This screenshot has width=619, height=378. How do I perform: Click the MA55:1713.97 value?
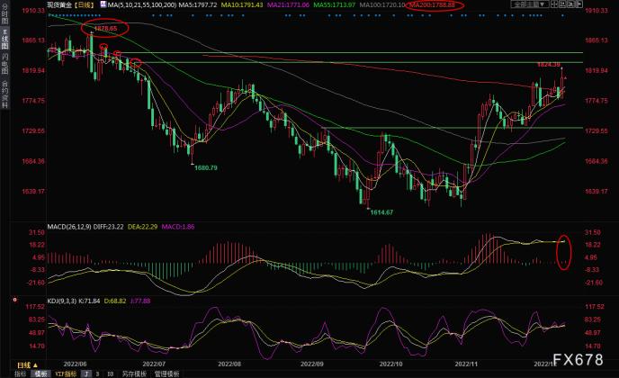pyautogui.click(x=335, y=4)
